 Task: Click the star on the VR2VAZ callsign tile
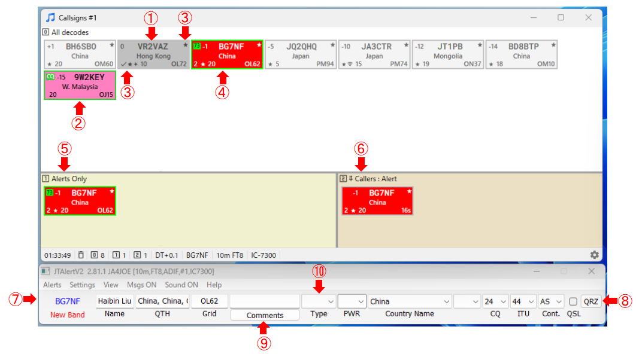(186, 45)
